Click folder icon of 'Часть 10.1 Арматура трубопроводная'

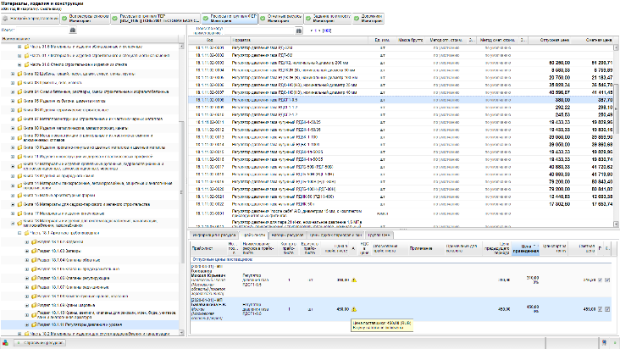(27, 233)
